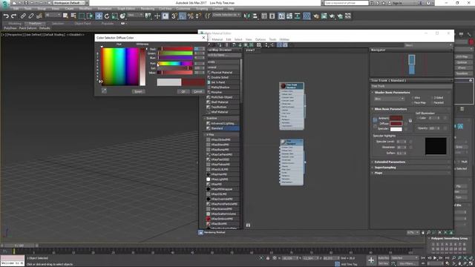The image size is (475, 267).
Task: Toggle the Angle Snap icon
Action: [x=183, y=16]
